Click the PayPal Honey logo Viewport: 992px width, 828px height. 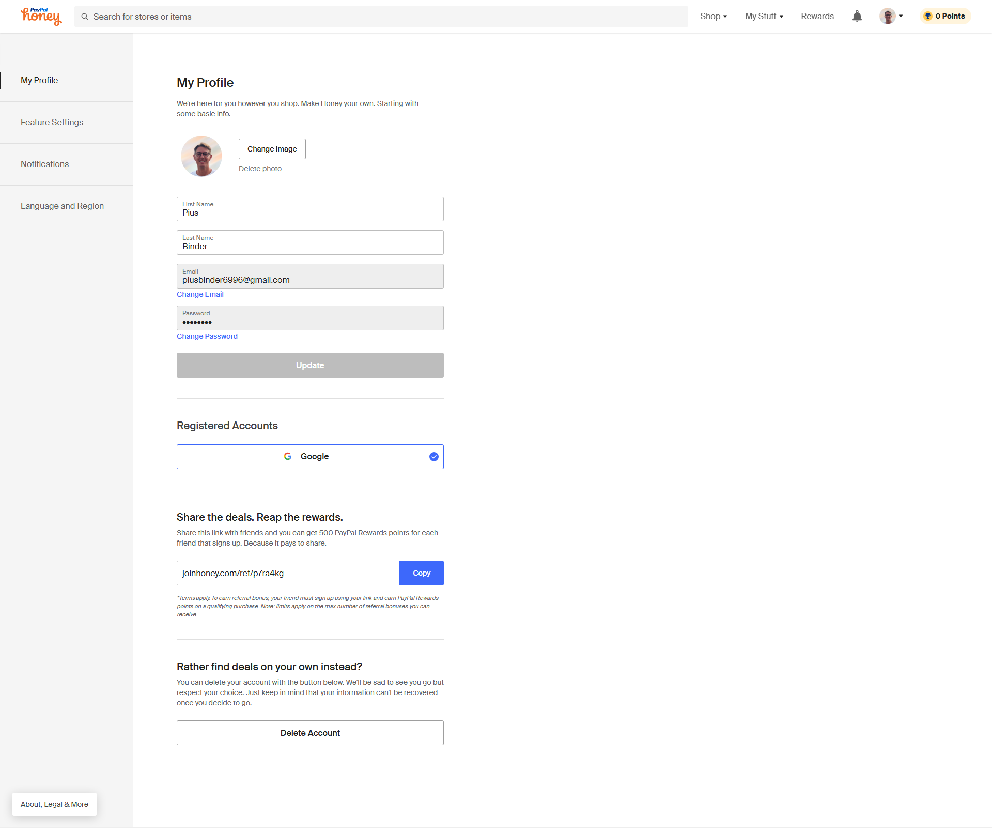[41, 17]
